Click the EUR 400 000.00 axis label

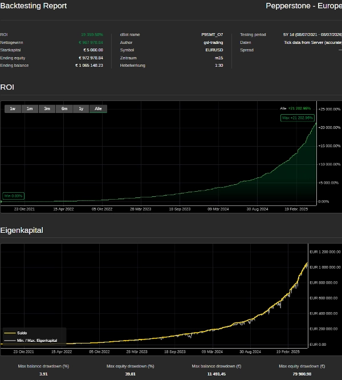tap(324, 314)
